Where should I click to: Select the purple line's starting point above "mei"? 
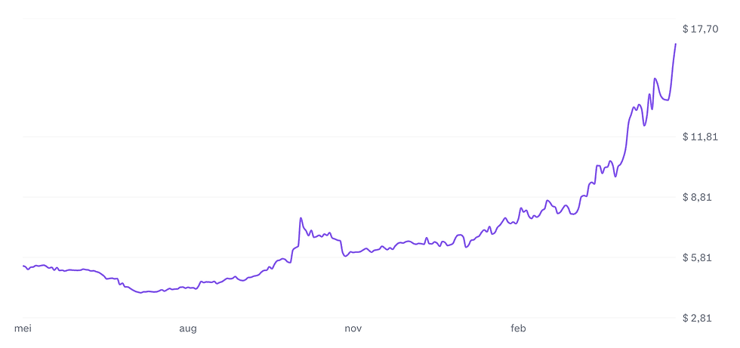click(x=23, y=266)
